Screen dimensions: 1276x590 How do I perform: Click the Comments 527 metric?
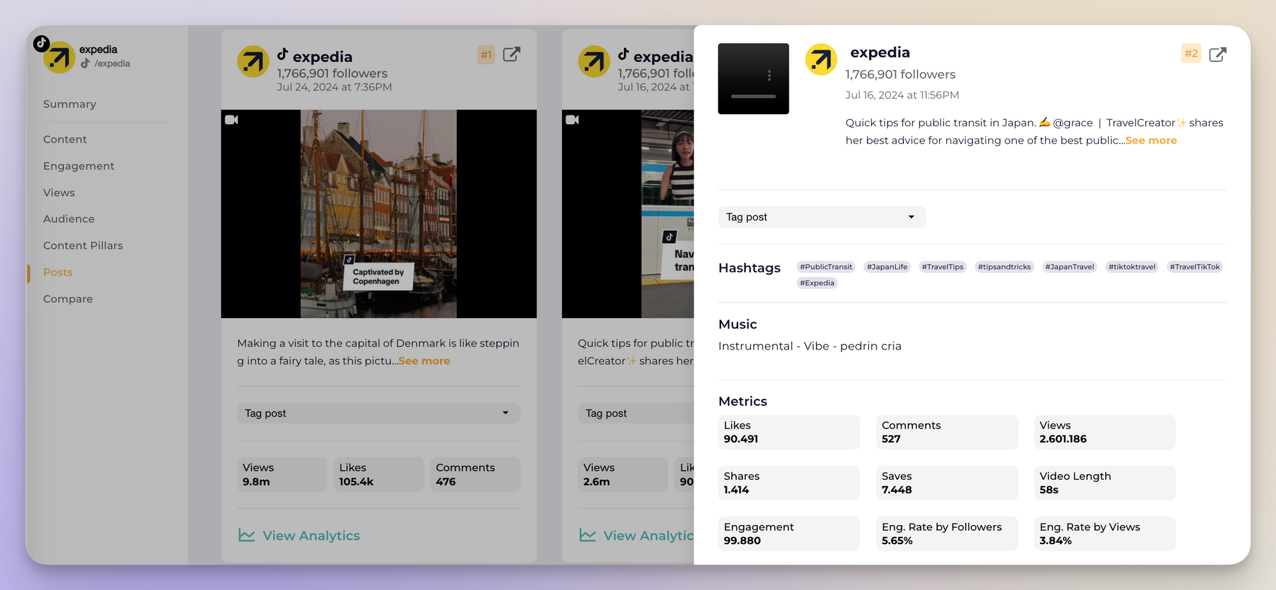[947, 432]
